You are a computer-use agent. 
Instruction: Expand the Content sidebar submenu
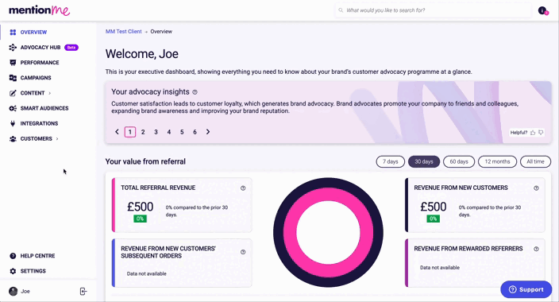pos(49,93)
